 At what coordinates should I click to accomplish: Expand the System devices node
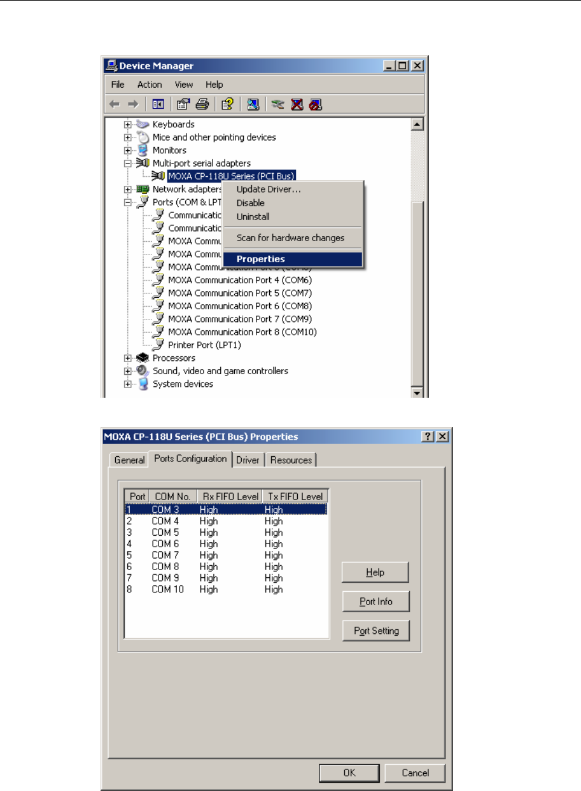128,384
